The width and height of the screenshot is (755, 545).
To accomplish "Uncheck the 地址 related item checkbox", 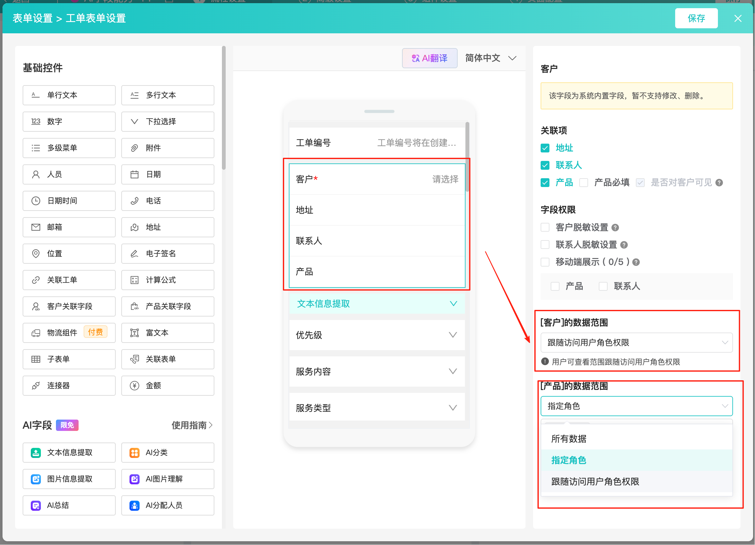I will tap(545, 148).
